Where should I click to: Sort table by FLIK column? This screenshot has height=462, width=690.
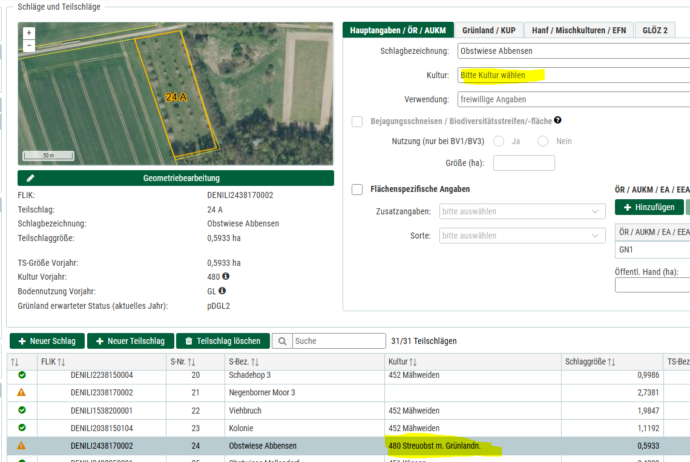point(61,362)
